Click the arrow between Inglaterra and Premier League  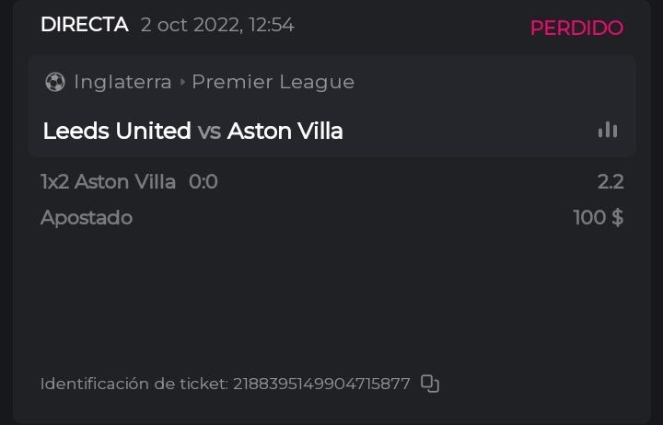click(x=182, y=82)
